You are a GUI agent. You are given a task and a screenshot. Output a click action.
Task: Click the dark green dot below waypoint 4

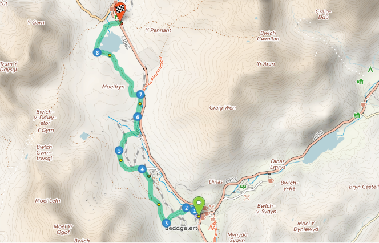coord(149,176)
